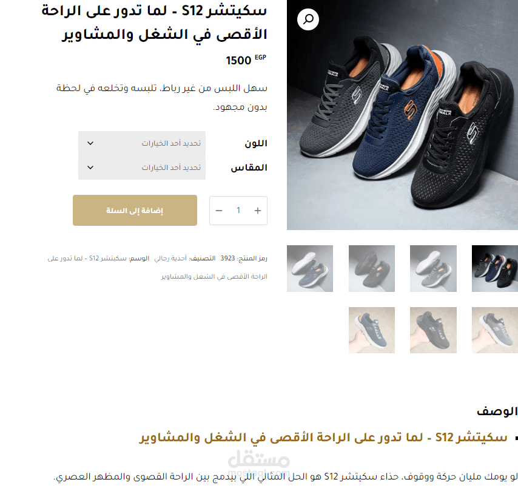Decrease quantity with the minus button
Screen dimensions: 518x488
[219, 211]
